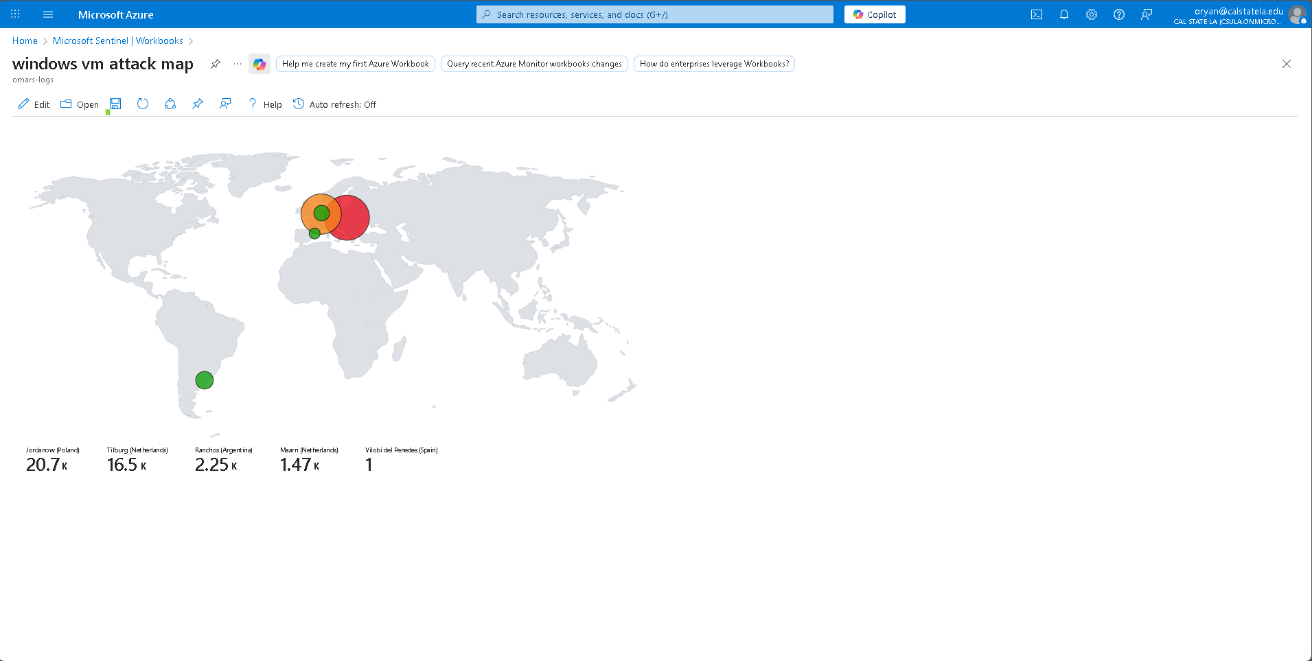The height and width of the screenshot is (661, 1312).
Task: Select 'Query recent Azure Monitor workbooks changes'
Action: coord(534,64)
